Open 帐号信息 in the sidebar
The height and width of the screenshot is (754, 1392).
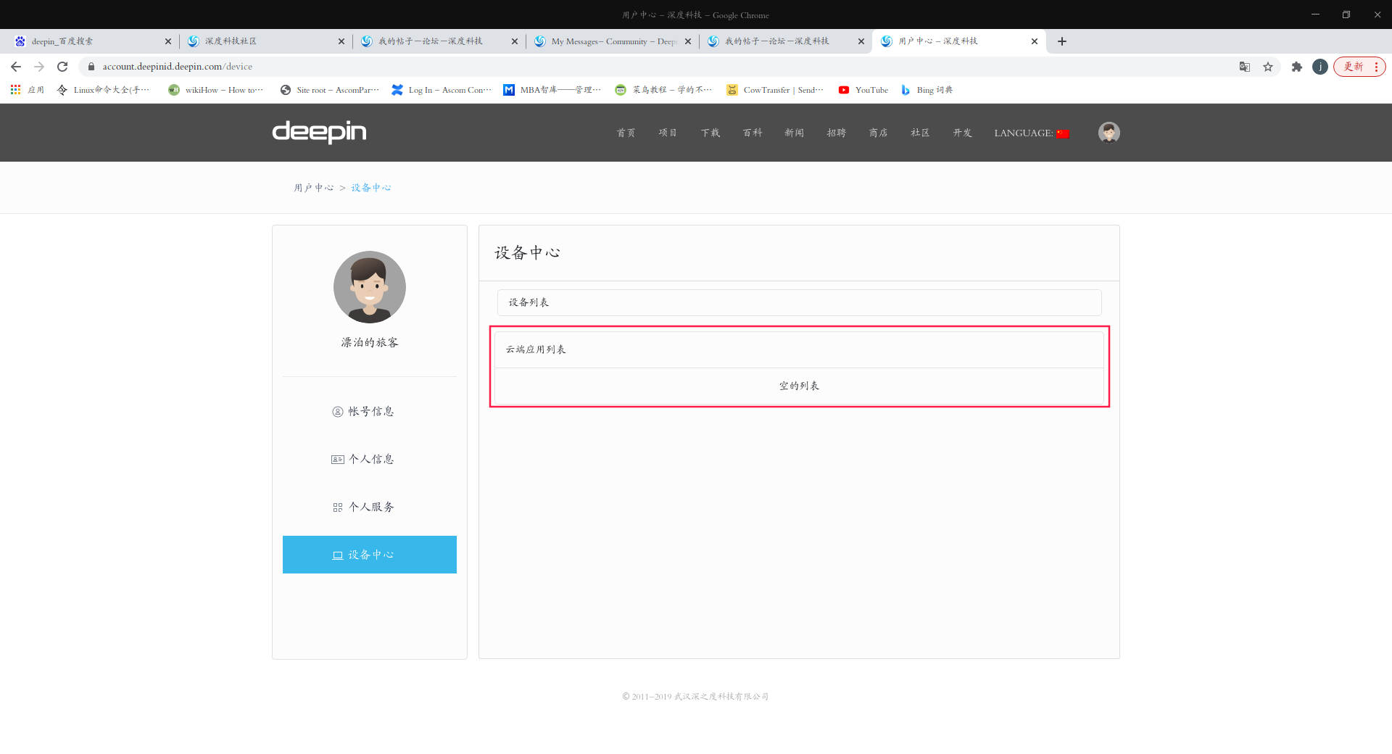click(x=370, y=411)
